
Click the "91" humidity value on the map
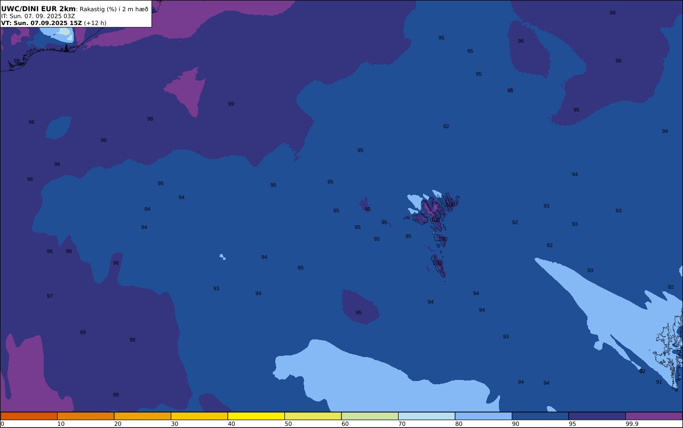click(x=659, y=382)
